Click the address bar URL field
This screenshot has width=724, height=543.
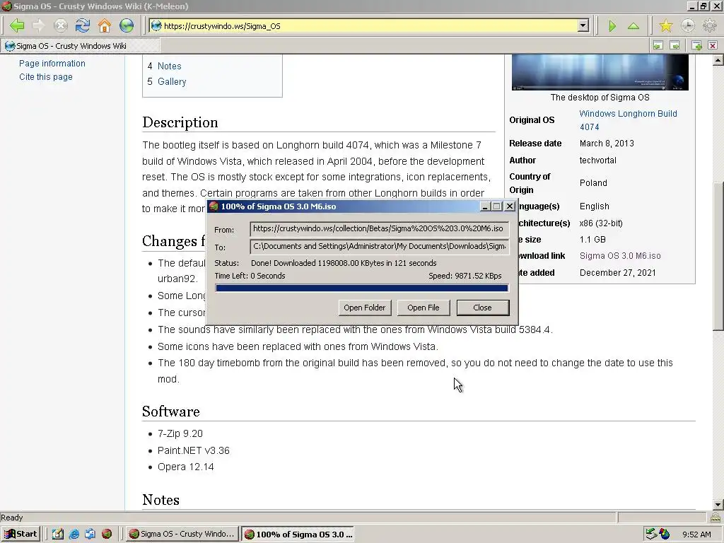(x=369, y=26)
